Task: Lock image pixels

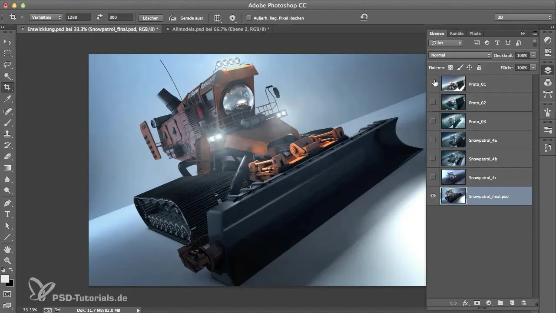Action: coord(460,68)
